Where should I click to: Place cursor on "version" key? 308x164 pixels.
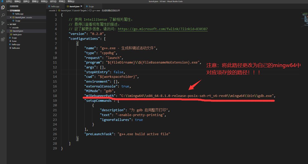(x=77, y=34)
